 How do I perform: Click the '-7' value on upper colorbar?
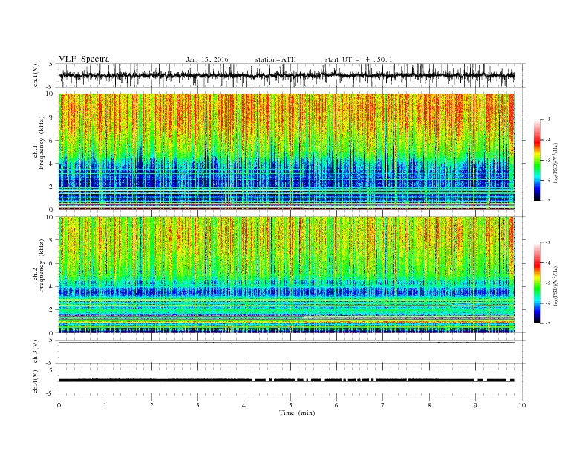[x=547, y=201]
